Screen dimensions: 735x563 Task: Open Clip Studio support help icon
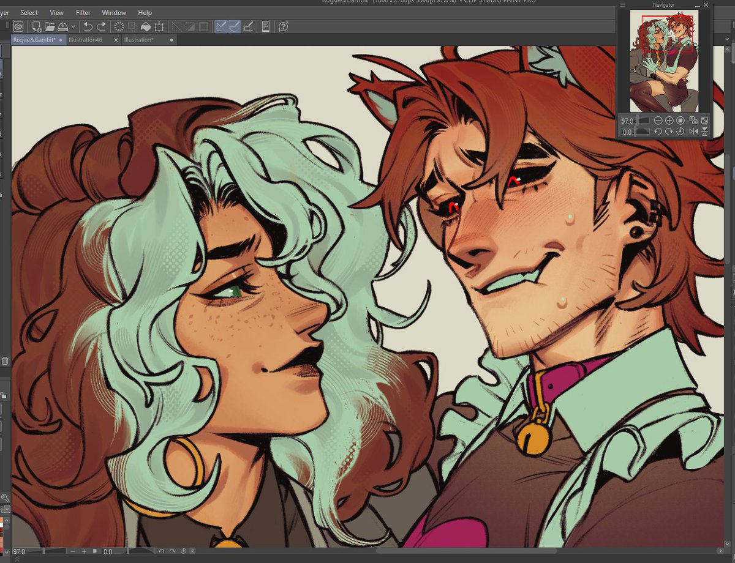point(283,27)
